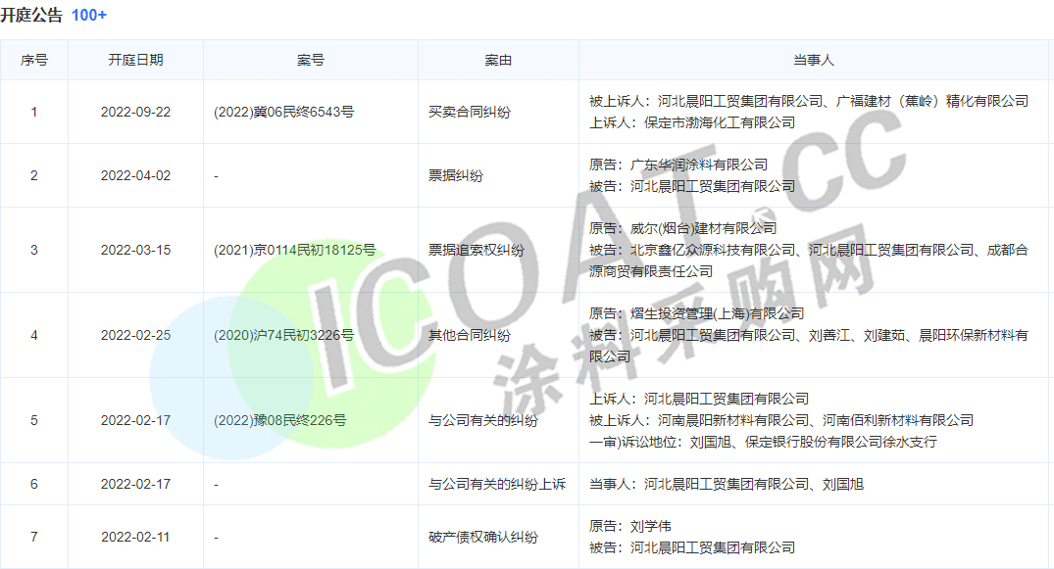Click the 开庭日期 column header
Image resolution: width=1054 pixels, height=569 pixels.
coord(135,60)
